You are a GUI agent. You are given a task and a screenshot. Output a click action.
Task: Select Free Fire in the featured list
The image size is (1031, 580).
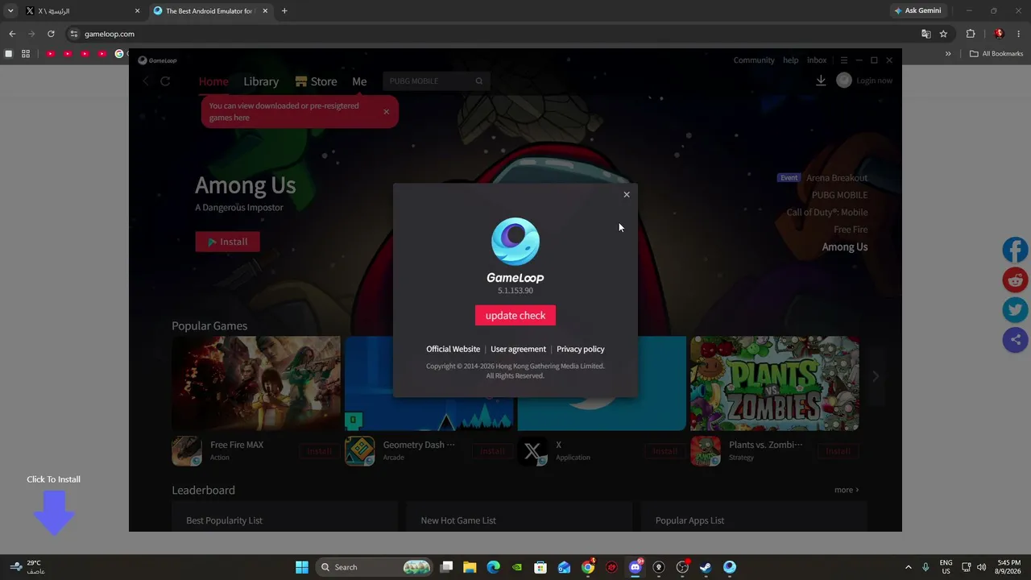tap(851, 230)
